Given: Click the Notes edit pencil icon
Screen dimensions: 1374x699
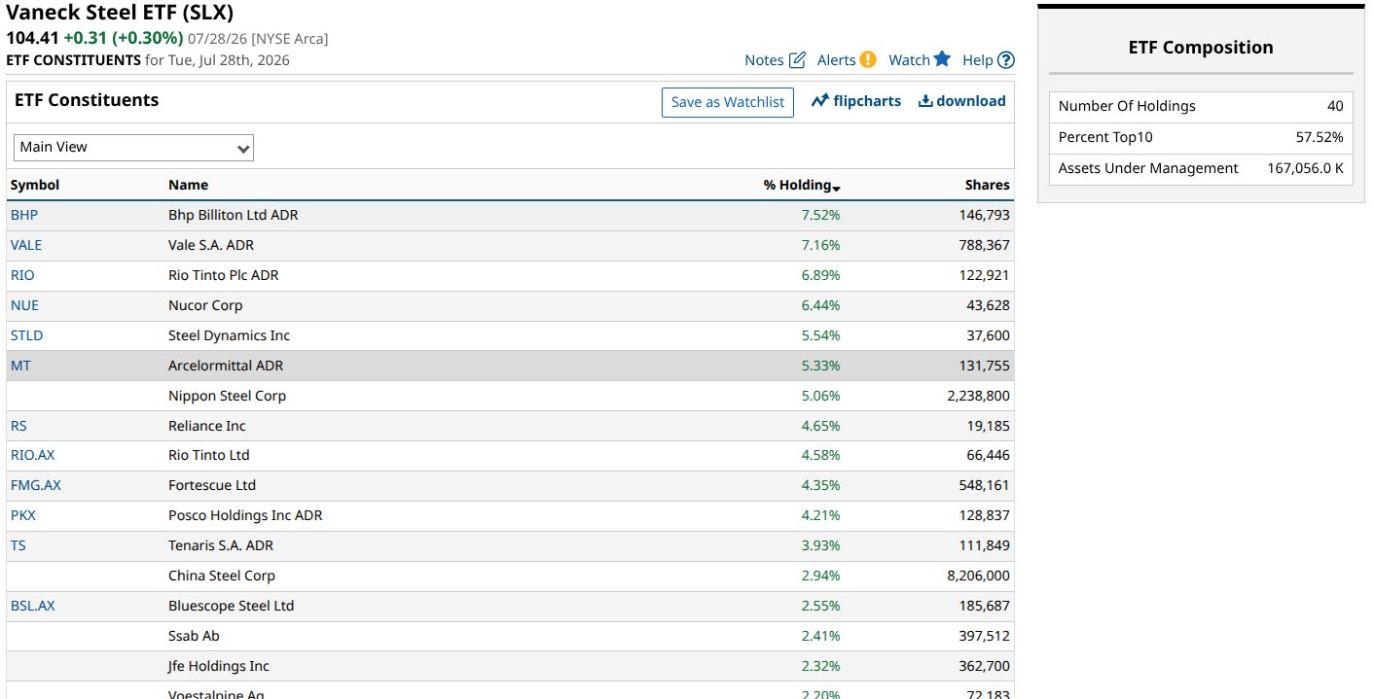Looking at the screenshot, I should (x=797, y=60).
